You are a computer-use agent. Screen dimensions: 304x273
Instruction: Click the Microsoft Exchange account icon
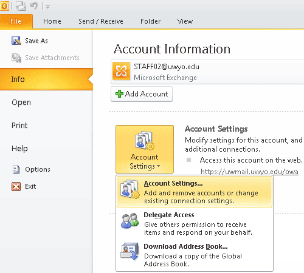[x=121, y=71]
